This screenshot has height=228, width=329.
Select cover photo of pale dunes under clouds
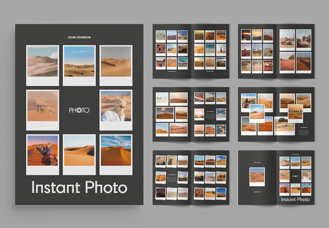pos(43,65)
